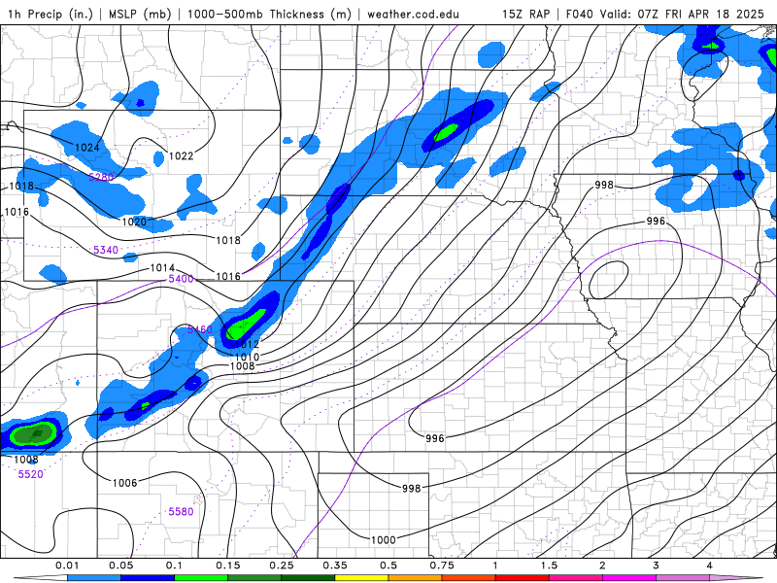Viewport: 777px width, 583px height.
Task: Click the 0.75 legend value
Action: (442, 566)
